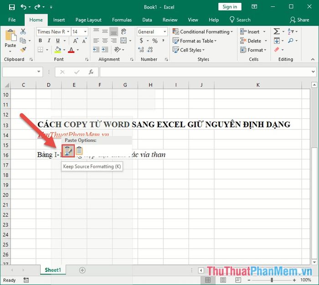Open the General number format dropdown

[x=165, y=32]
